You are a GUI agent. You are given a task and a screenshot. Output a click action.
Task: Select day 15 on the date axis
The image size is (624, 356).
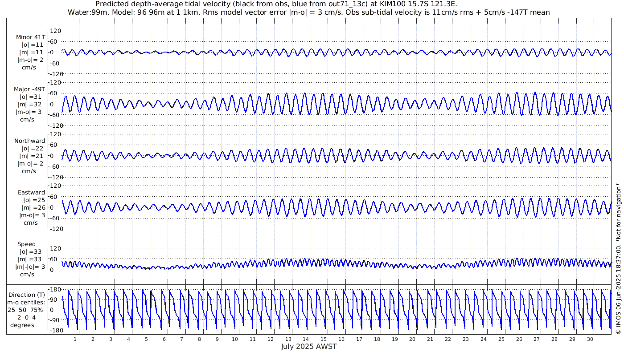(324, 339)
